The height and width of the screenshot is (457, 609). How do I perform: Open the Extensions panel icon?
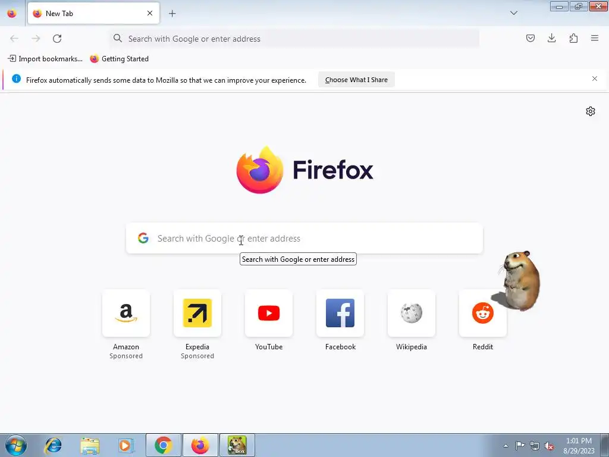(573, 38)
